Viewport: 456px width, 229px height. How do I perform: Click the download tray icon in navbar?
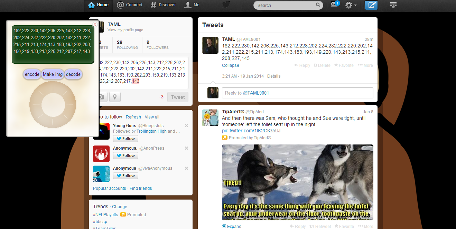[x=393, y=5]
